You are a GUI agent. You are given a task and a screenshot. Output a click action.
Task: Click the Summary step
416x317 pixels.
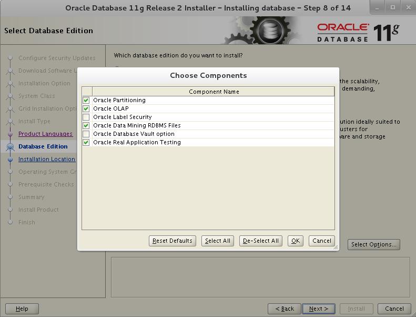coord(32,197)
